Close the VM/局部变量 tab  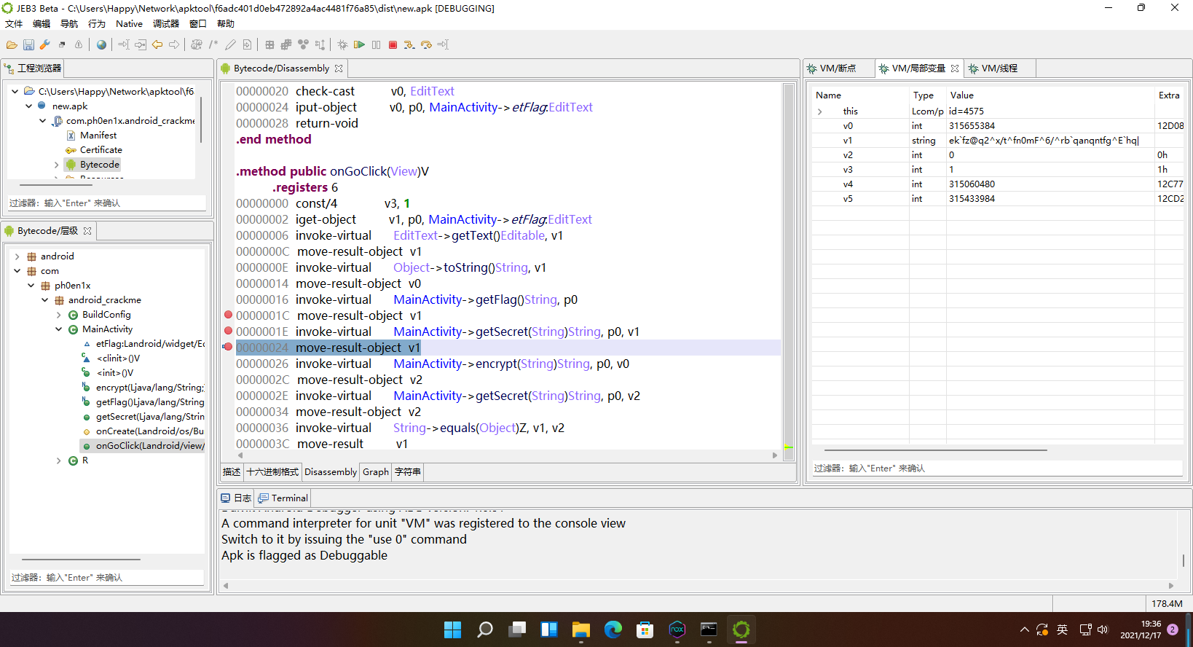pos(955,68)
